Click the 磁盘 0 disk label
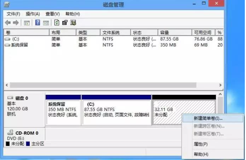The height and width of the screenshot is (160, 246). point(23,98)
